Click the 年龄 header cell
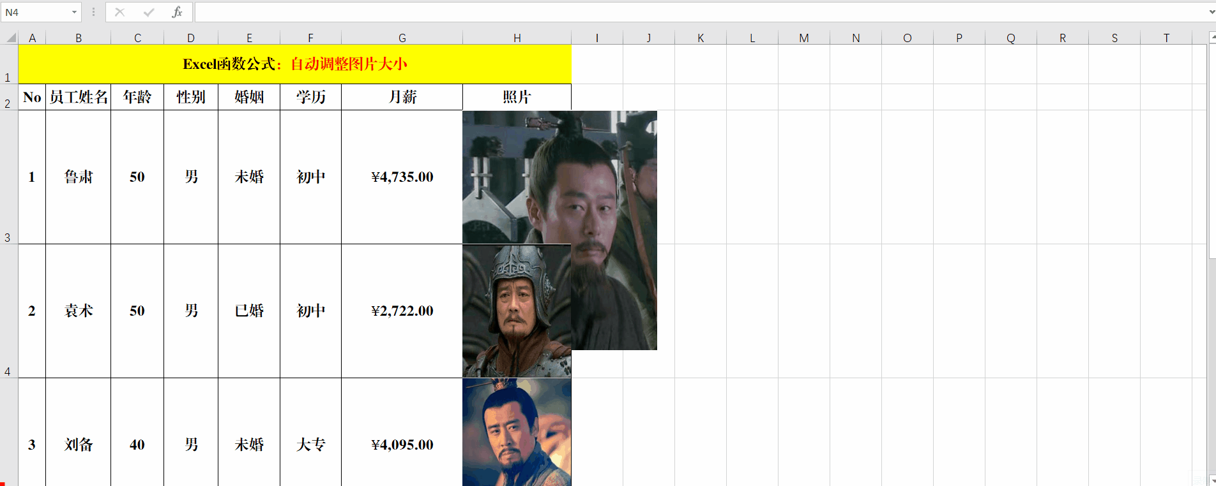Viewport: 1216px width, 486px height. (137, 97)
